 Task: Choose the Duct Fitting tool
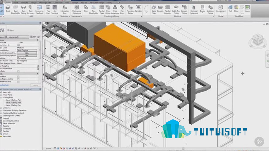click(x=23, y=9)
